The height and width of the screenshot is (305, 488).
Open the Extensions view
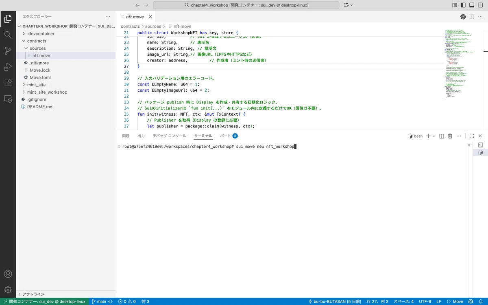(x=8, y=83)
